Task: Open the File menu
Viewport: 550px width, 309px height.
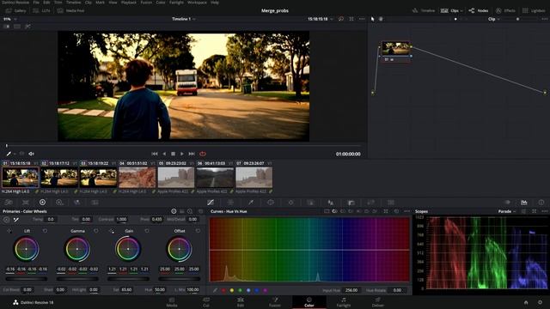Action: (x=36, y=3)
